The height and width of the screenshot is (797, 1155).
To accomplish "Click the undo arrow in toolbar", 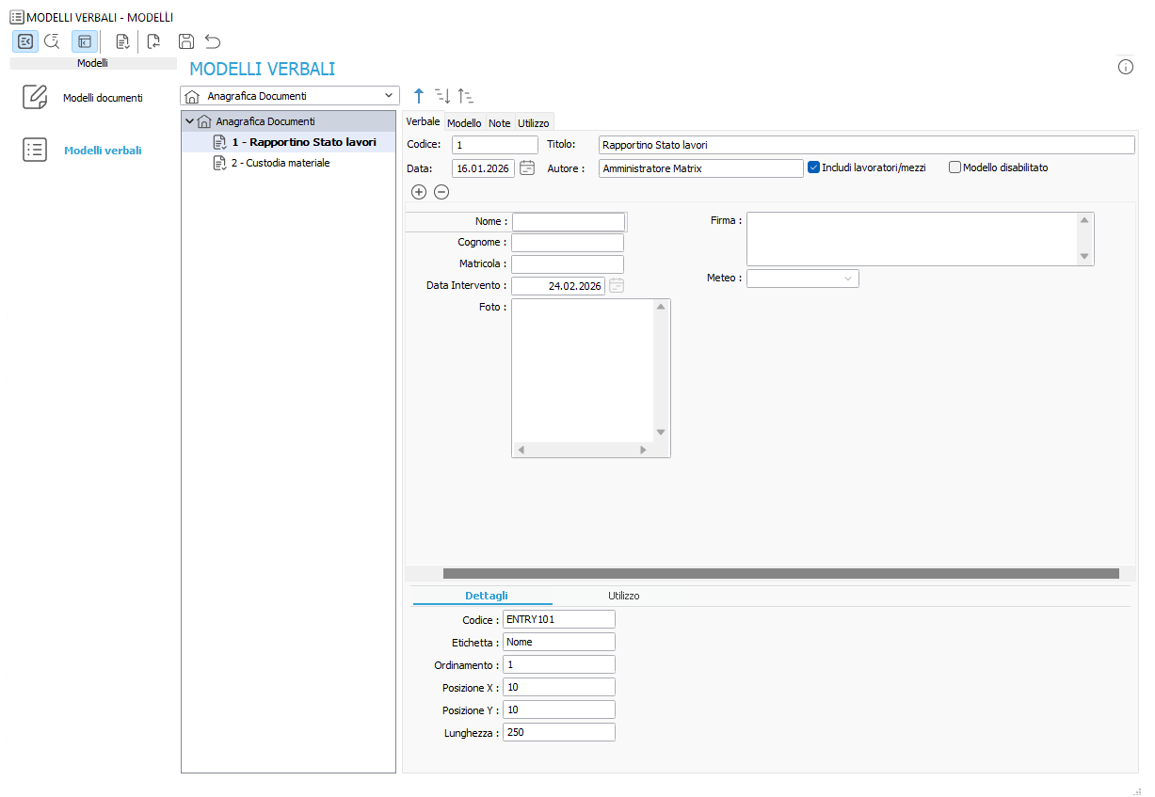I will [213, 41].
